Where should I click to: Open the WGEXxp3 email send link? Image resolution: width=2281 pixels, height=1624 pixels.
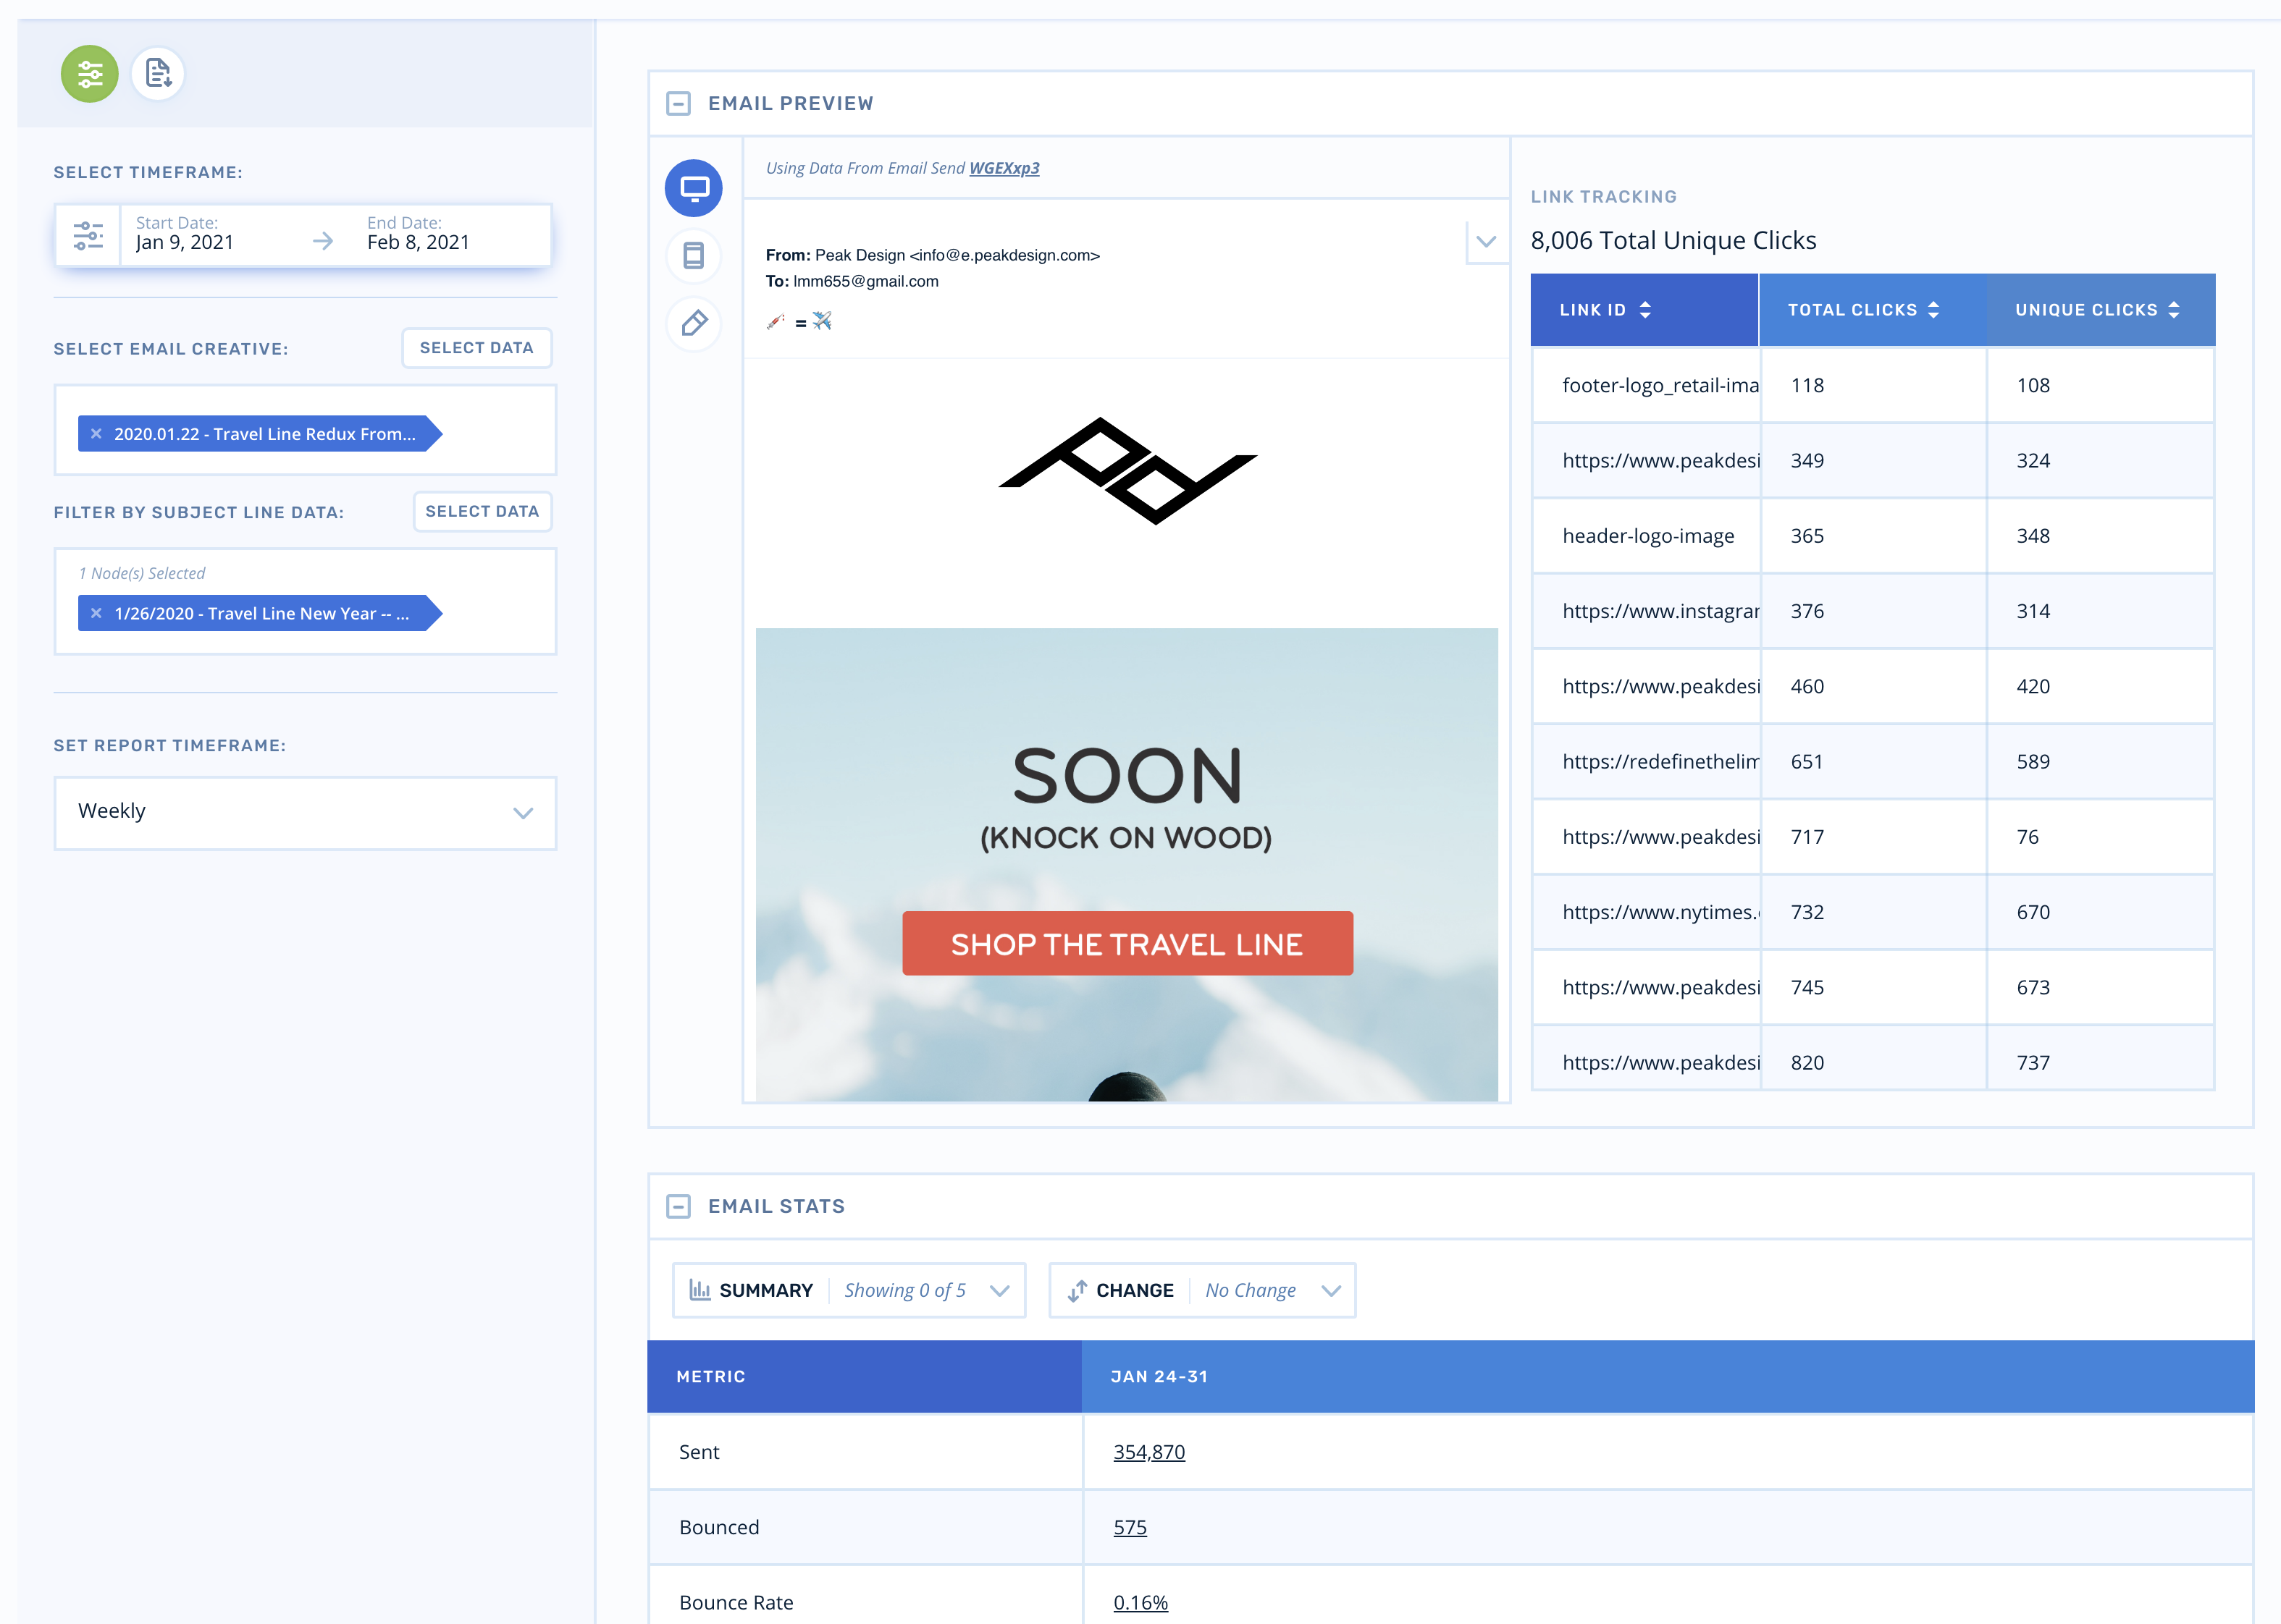[1004, 168]
